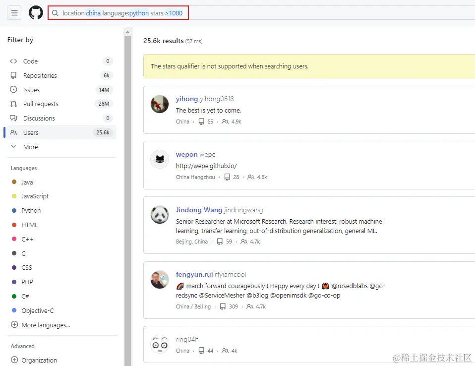Click the Pull requests count 28M
This screenshot has width=475, height=366.
coord(104,104)
